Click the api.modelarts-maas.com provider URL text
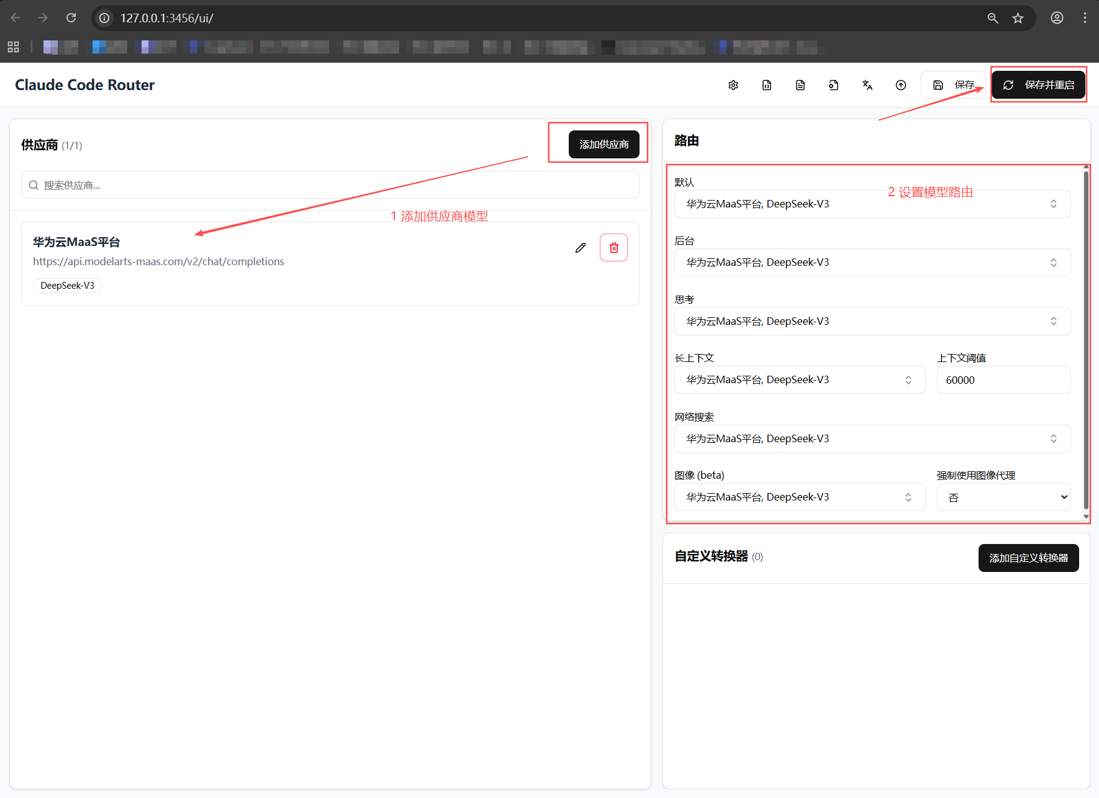Viewport: 1099px width, 798px height. [158, 261]
